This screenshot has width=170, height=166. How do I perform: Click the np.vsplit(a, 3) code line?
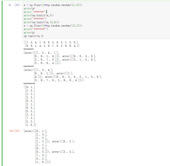(34, 36)
